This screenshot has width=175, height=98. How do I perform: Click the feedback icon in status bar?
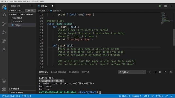point(167,96)
